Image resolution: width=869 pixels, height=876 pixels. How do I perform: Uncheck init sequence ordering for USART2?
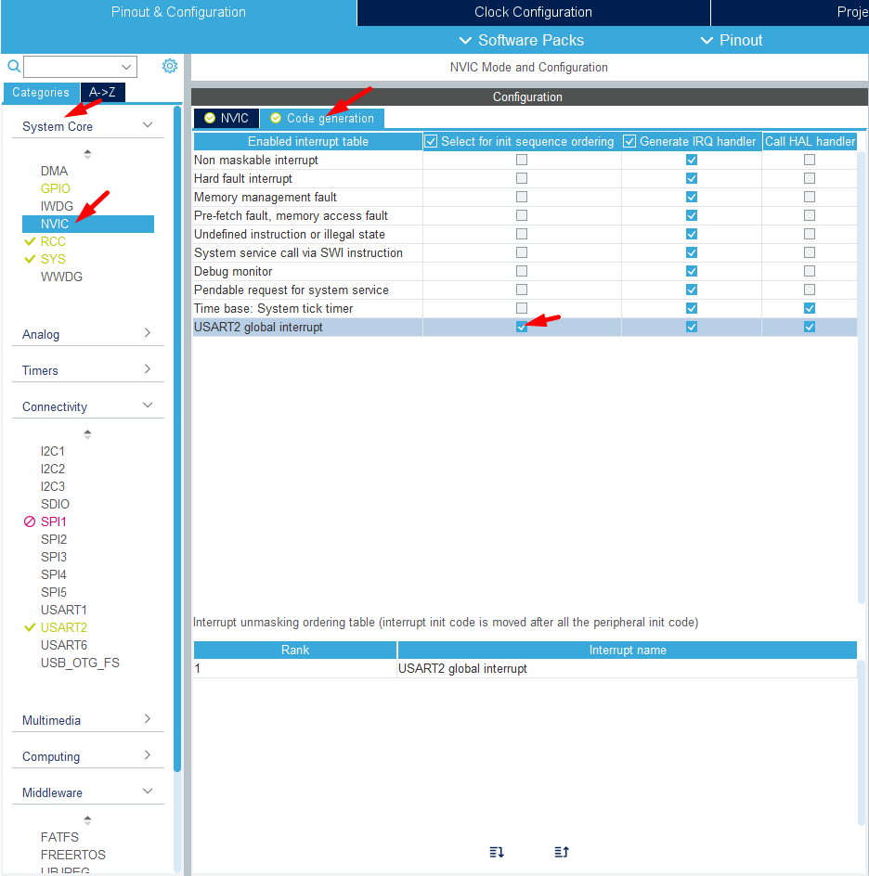522,327
